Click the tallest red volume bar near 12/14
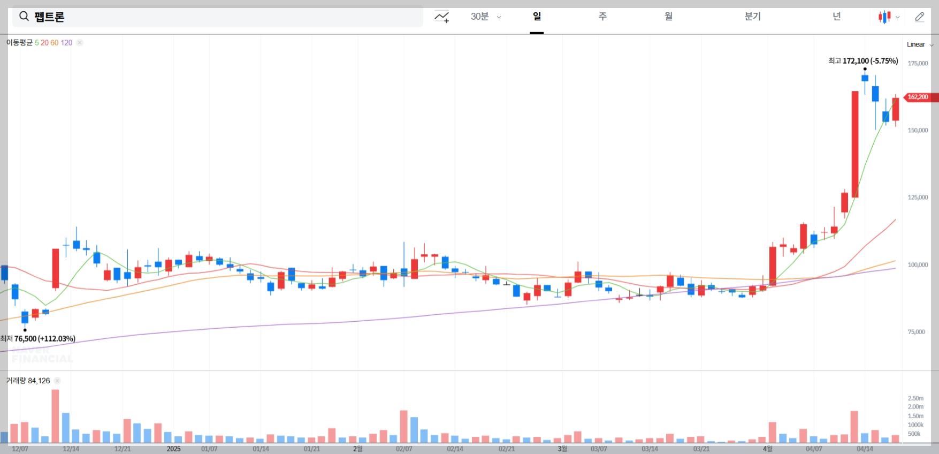 point(55,416)
